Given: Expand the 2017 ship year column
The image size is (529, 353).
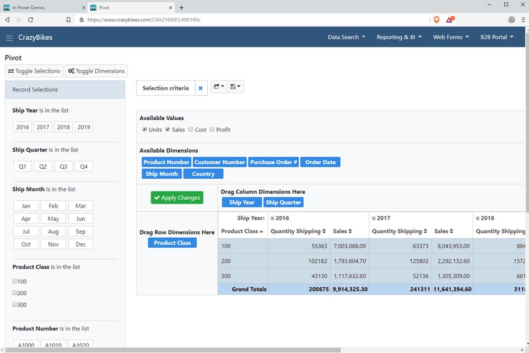Looking at the screenshot, I should (x=374, y=218).
